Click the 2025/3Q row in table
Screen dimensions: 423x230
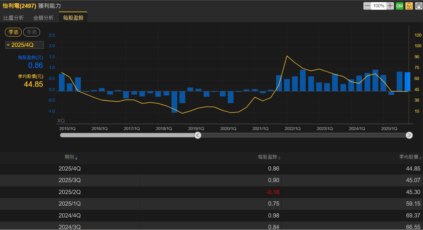[x=211, y=180]
